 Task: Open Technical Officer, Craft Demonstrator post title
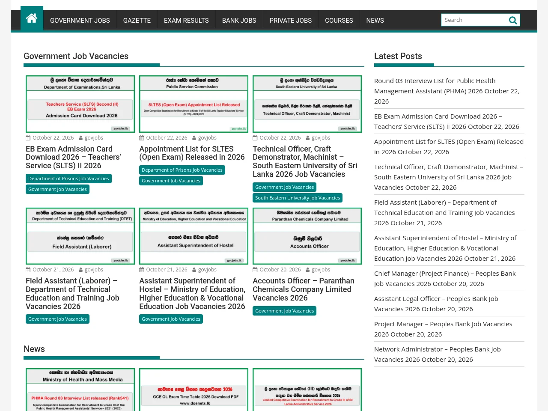[305, 161]
